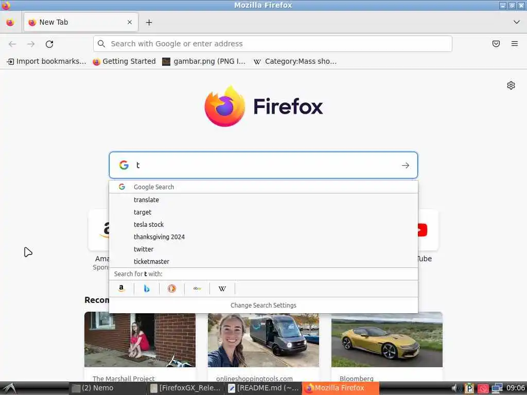Open the Save to Pocket icon
This screenshot has height=395, width=527.
coord(496,44)
